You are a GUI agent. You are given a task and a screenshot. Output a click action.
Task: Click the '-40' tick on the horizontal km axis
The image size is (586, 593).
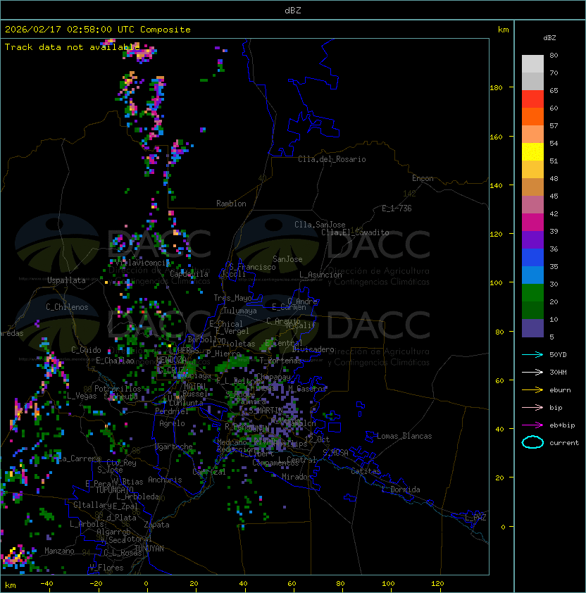46,584
